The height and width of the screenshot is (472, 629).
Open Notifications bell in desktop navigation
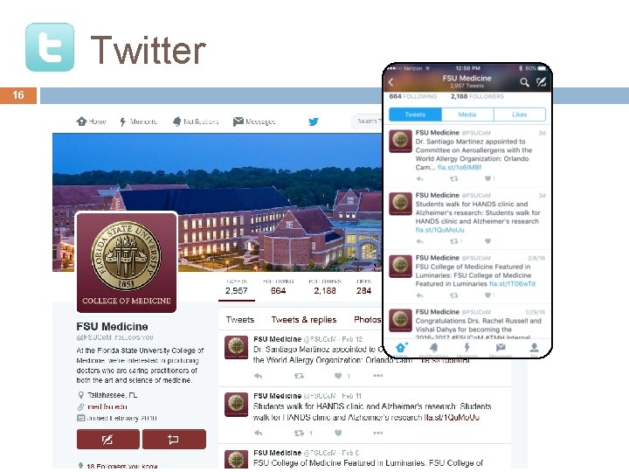[176, 121]
